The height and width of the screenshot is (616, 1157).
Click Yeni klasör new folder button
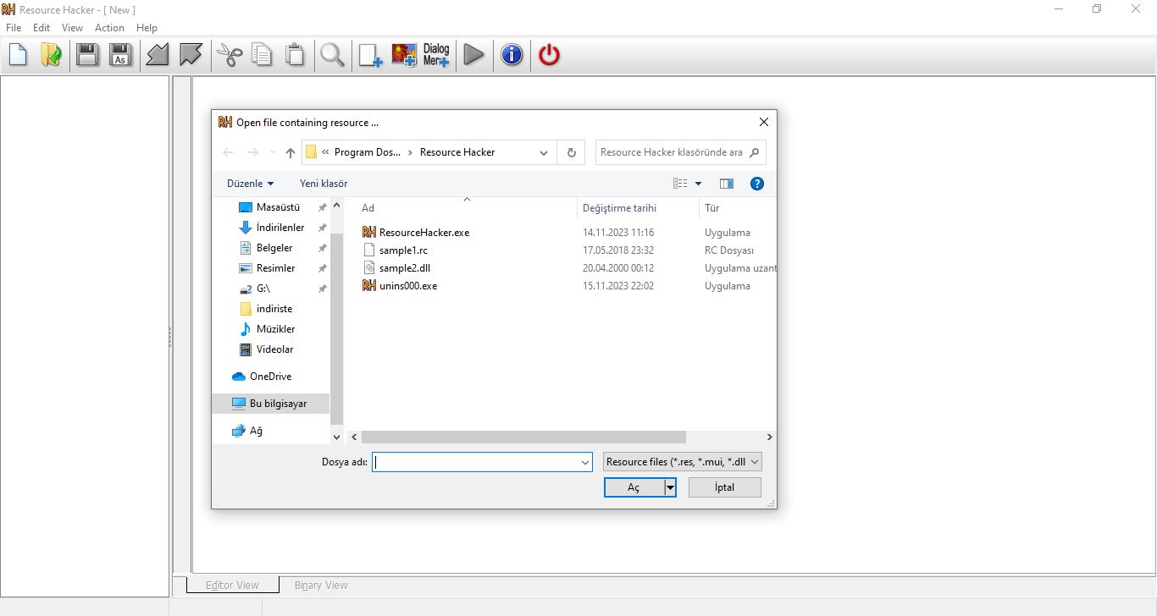pos(324,184)
